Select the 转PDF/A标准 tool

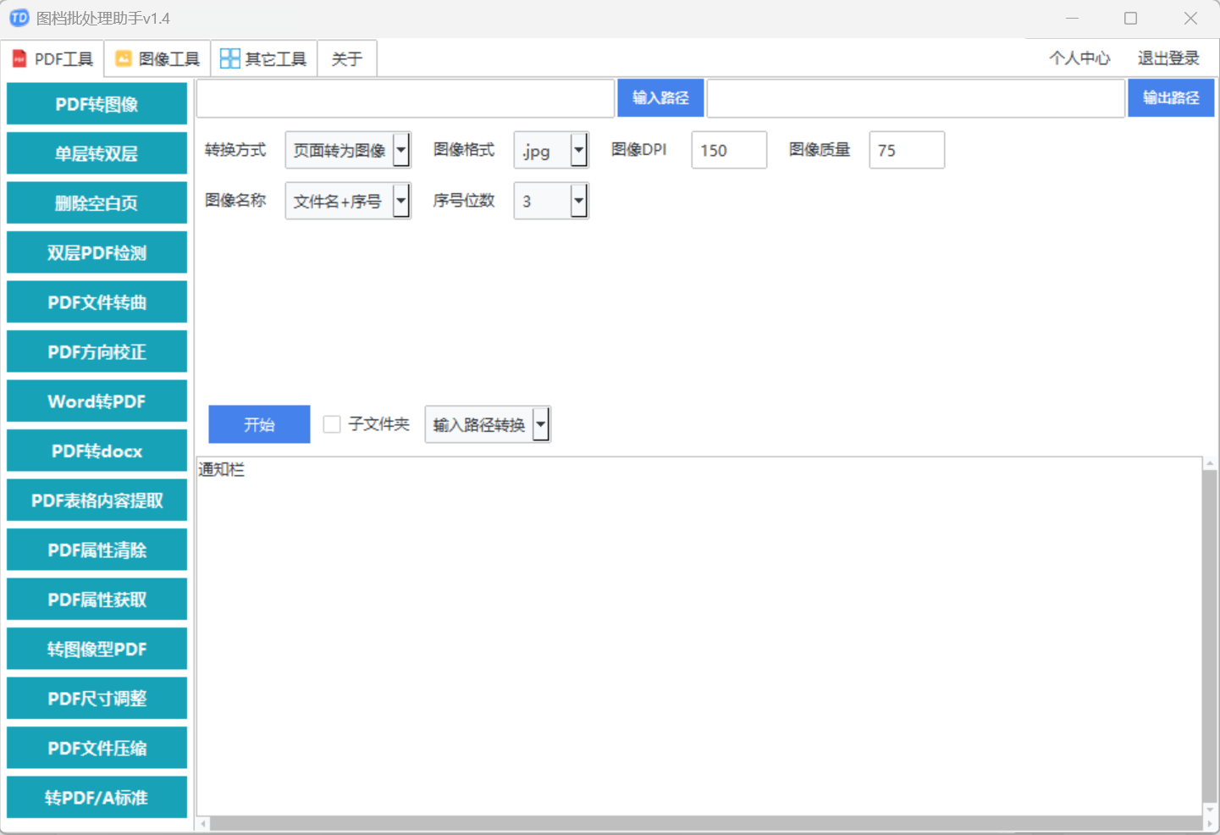pos(97,797)
